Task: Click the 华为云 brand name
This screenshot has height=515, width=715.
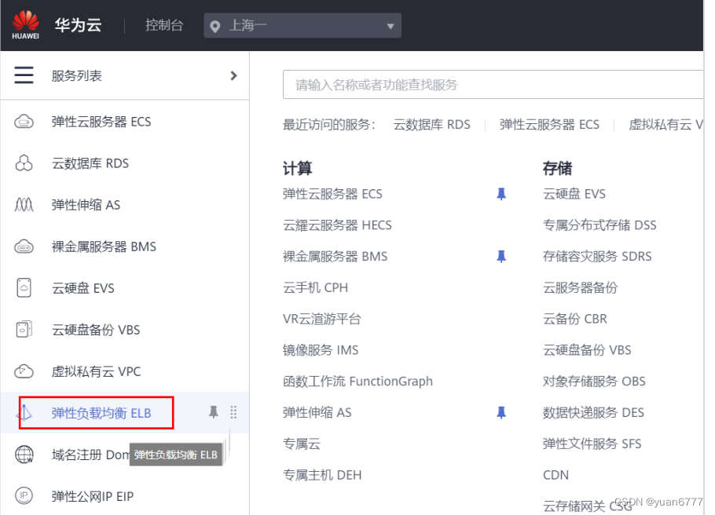Action: 78,25
